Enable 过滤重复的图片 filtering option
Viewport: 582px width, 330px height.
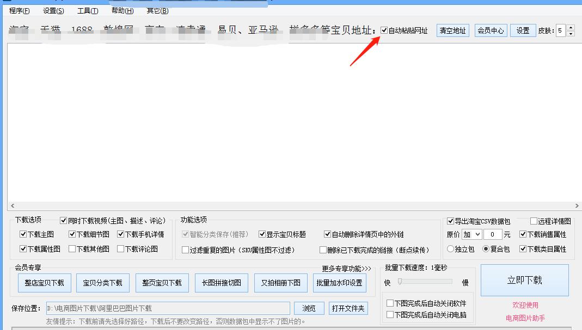point(185,248)
